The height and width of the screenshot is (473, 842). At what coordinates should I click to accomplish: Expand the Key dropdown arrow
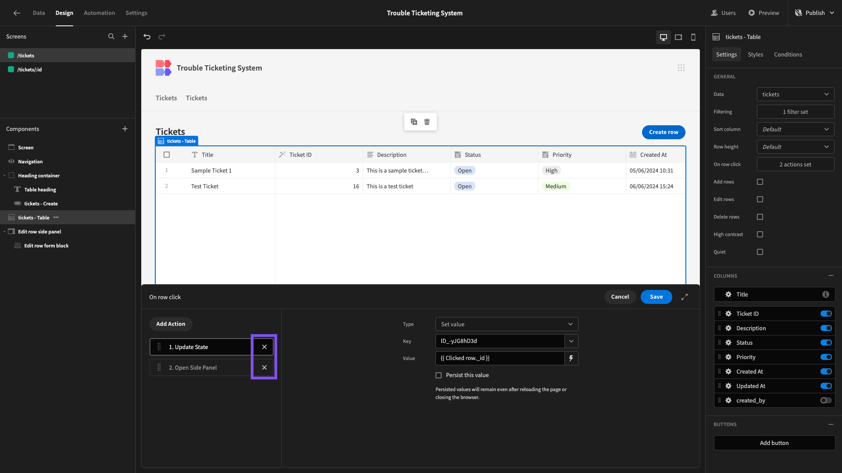point(571,341)
